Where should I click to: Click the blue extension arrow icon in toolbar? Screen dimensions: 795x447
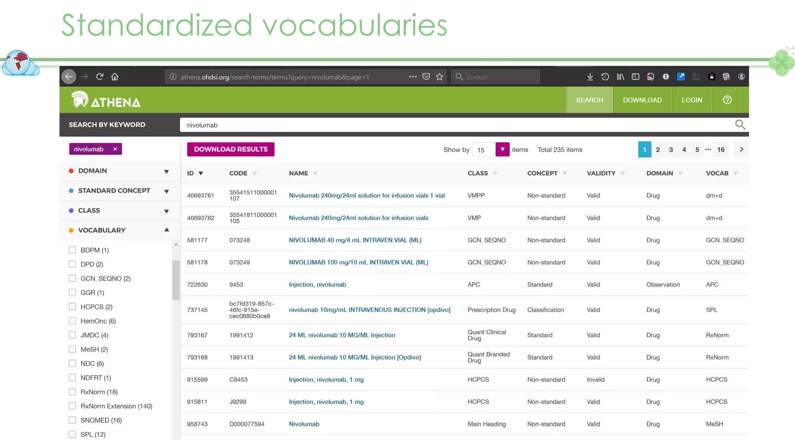click(x=681, y=76)
